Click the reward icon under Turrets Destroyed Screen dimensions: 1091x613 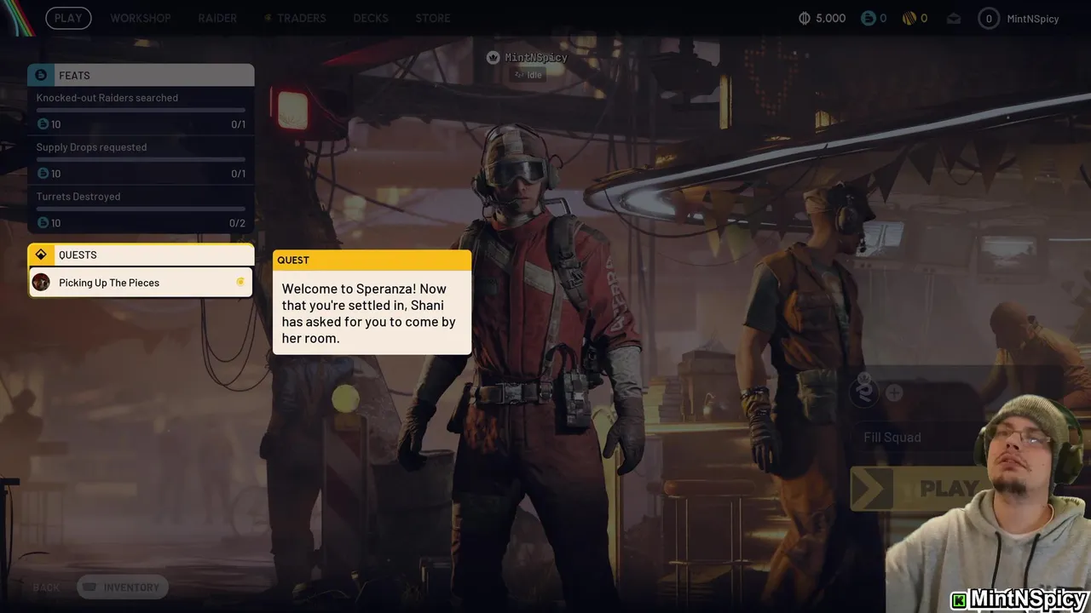[43, 223]
